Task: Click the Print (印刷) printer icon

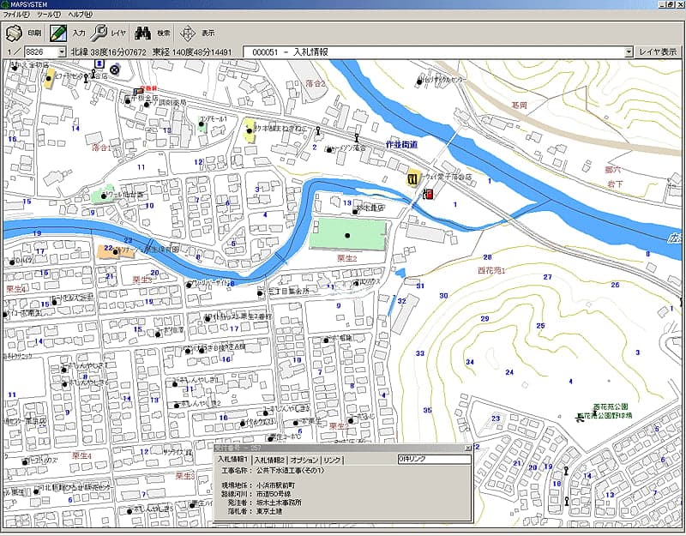Action: point(13,33)
